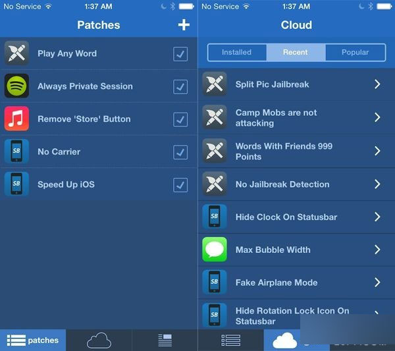Tap the Patches screen title

tap(99, 25)
